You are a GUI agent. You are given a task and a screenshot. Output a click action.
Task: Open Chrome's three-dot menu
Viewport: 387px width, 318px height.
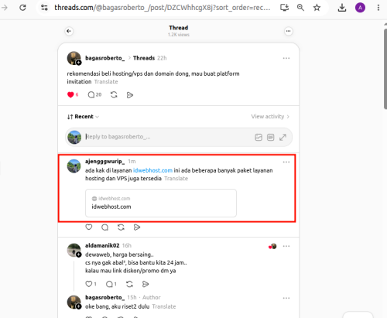pos(378,8)
